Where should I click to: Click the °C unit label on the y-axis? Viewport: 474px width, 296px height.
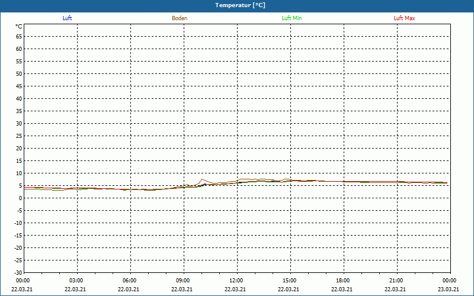(x=19, y=27)
